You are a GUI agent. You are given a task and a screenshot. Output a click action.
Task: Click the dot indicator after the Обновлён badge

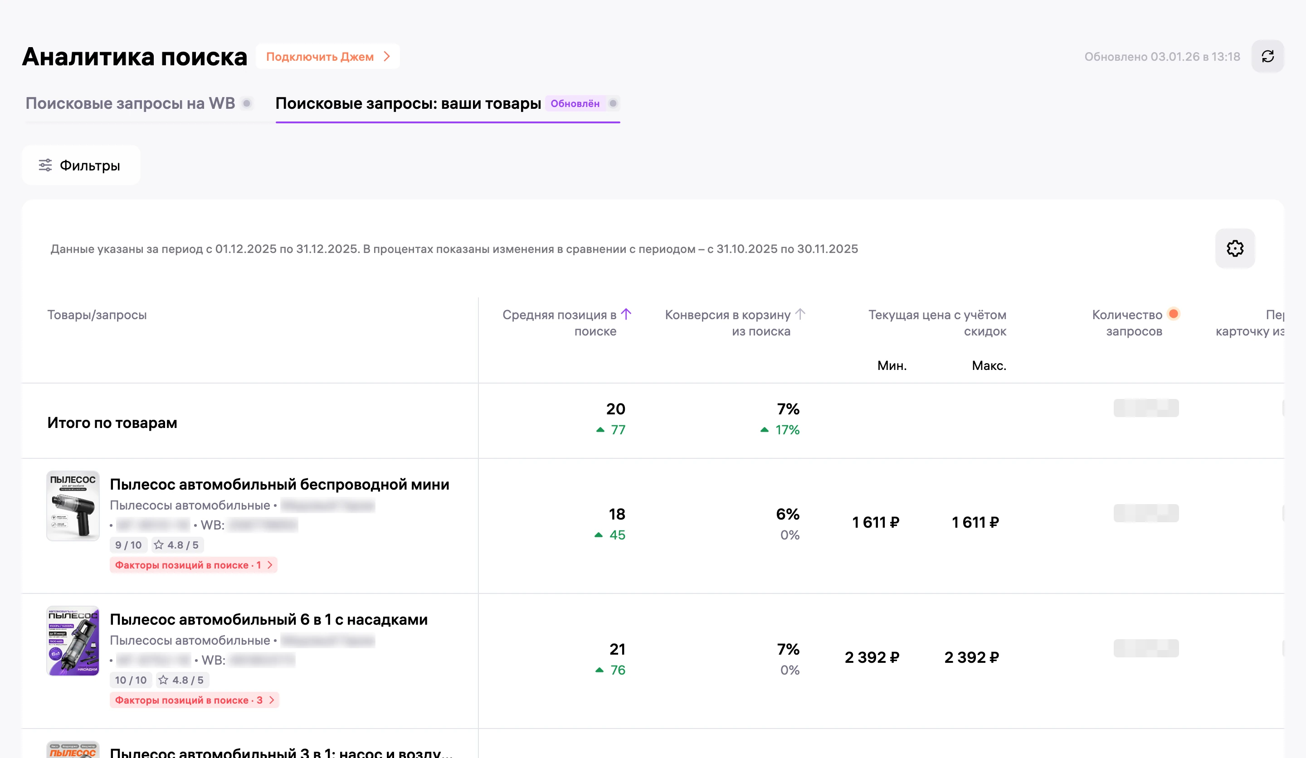click(613, 103)
